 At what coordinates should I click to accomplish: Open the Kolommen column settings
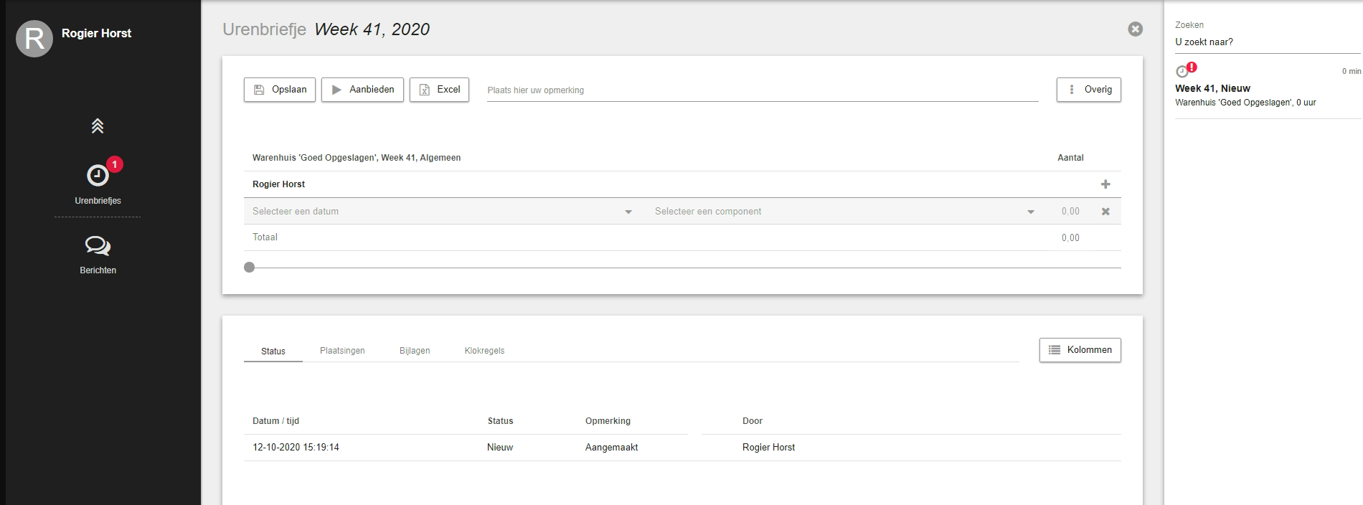pos(1080,350)
